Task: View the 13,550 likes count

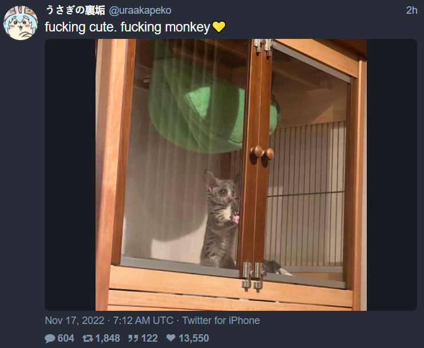Action: pyautogui.click(x=193, y=338)
